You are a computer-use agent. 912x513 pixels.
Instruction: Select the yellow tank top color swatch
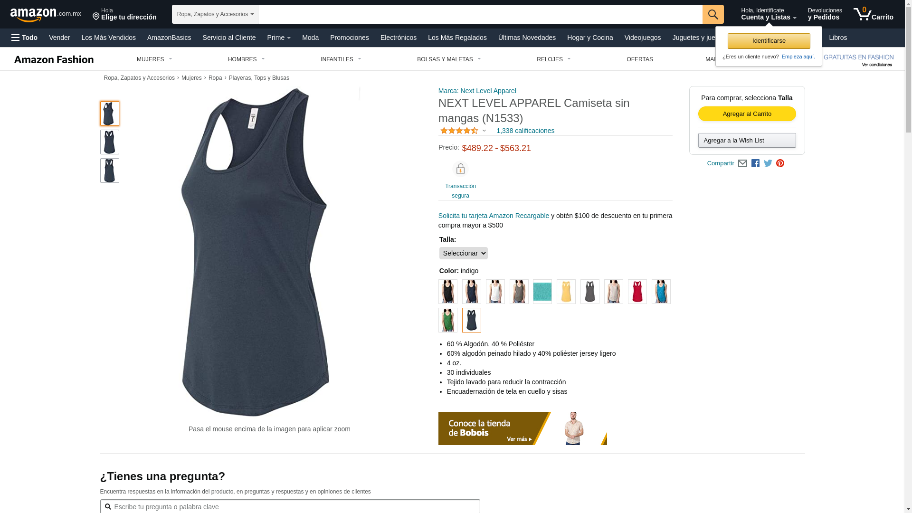click(x=566, y=292)
